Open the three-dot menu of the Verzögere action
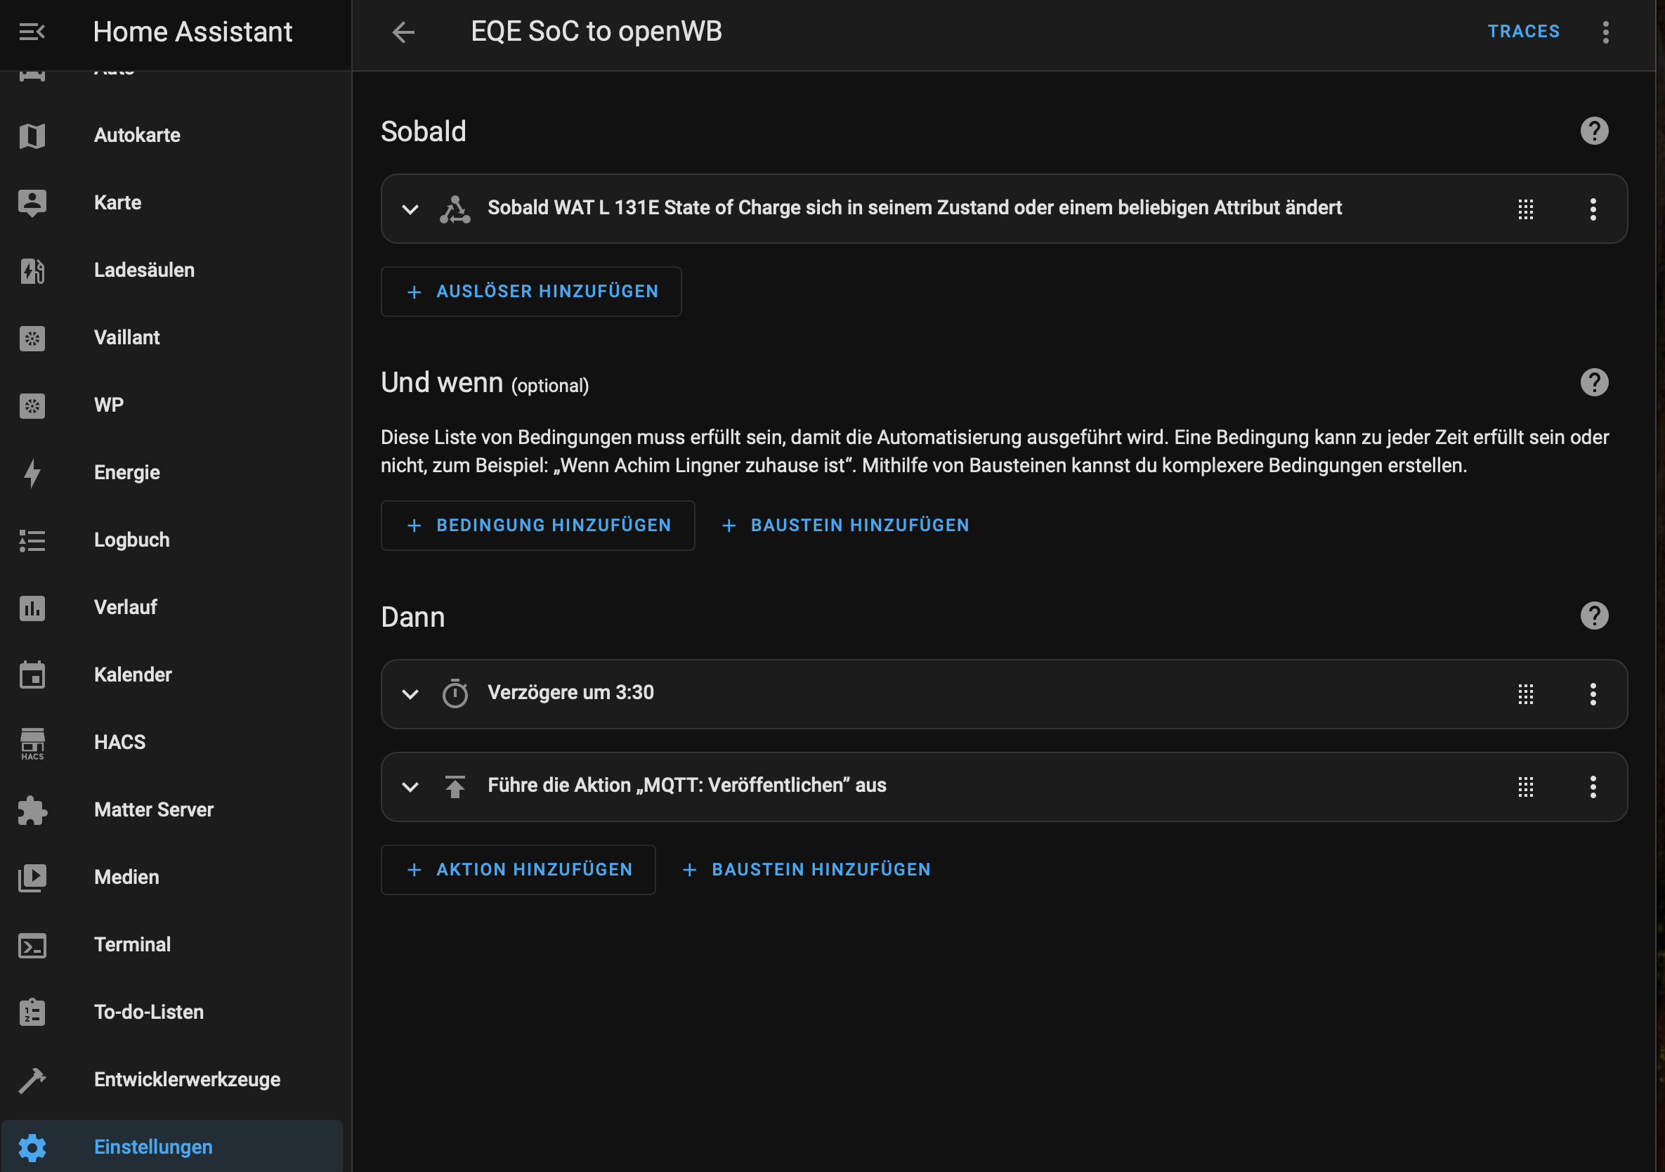The width and height of the screenshot is (1665, 1172). [x=1593, y=694]
